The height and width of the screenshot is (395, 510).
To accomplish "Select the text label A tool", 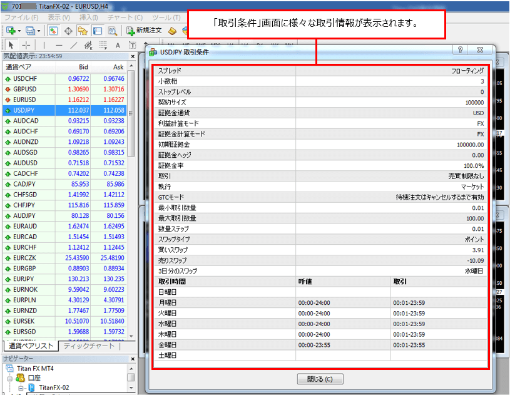I will coord(117,45).
